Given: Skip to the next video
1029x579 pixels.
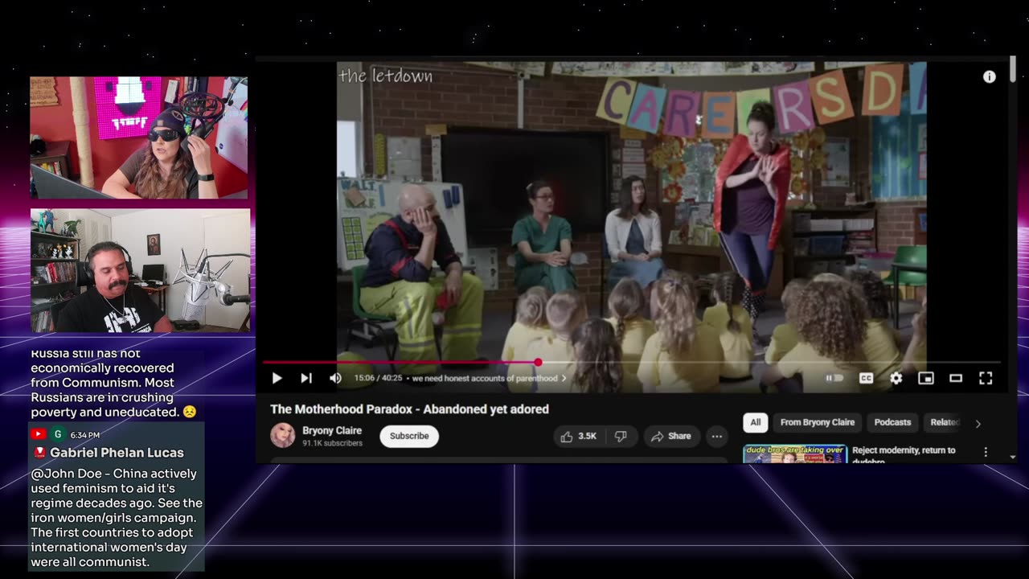Looking at the screenshot, I should coord(306,378).
